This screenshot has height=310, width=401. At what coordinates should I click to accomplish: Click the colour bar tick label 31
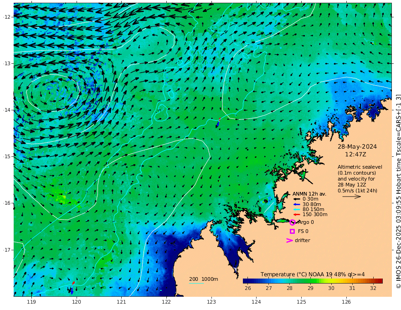click(x=352, y=288)
